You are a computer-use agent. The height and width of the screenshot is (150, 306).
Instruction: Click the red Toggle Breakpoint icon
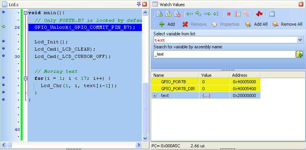click(229, 14)
